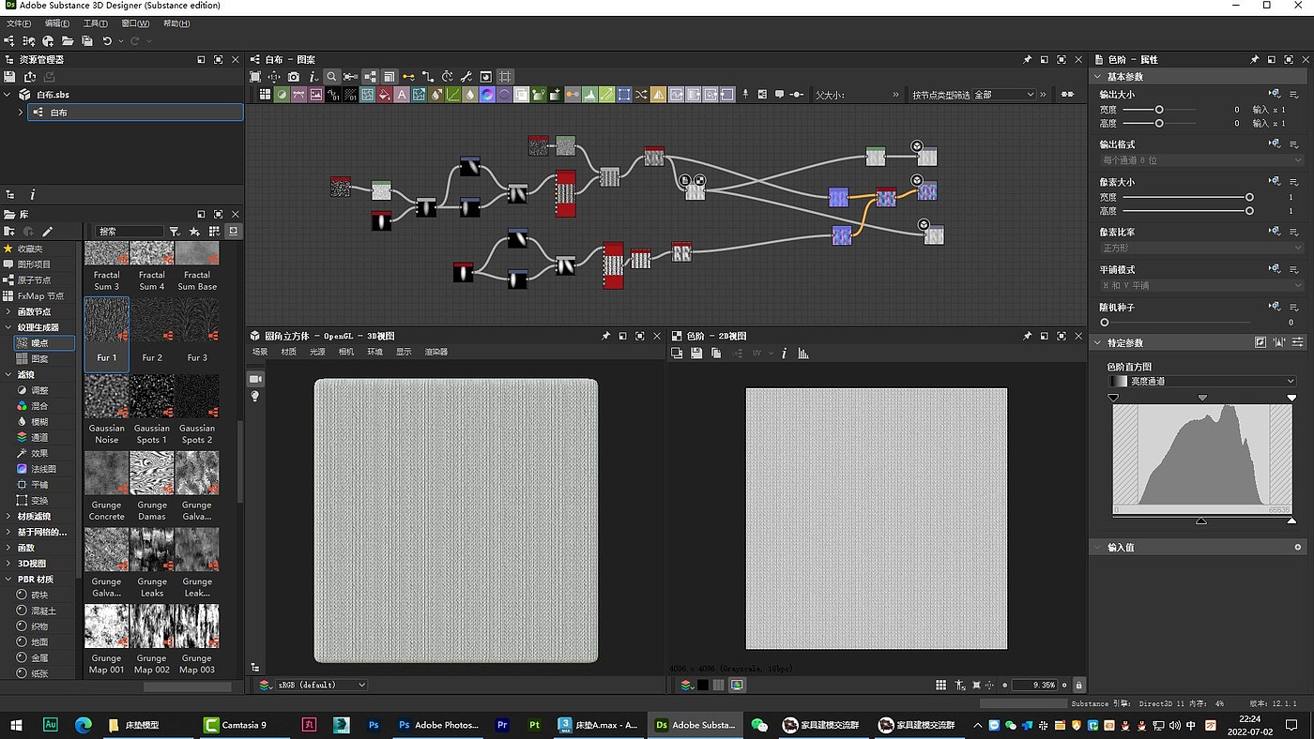Viewport: 1314px width, 739px height.
Task: Open the 材质 menu in 3D view
Action: click(288, 352)
